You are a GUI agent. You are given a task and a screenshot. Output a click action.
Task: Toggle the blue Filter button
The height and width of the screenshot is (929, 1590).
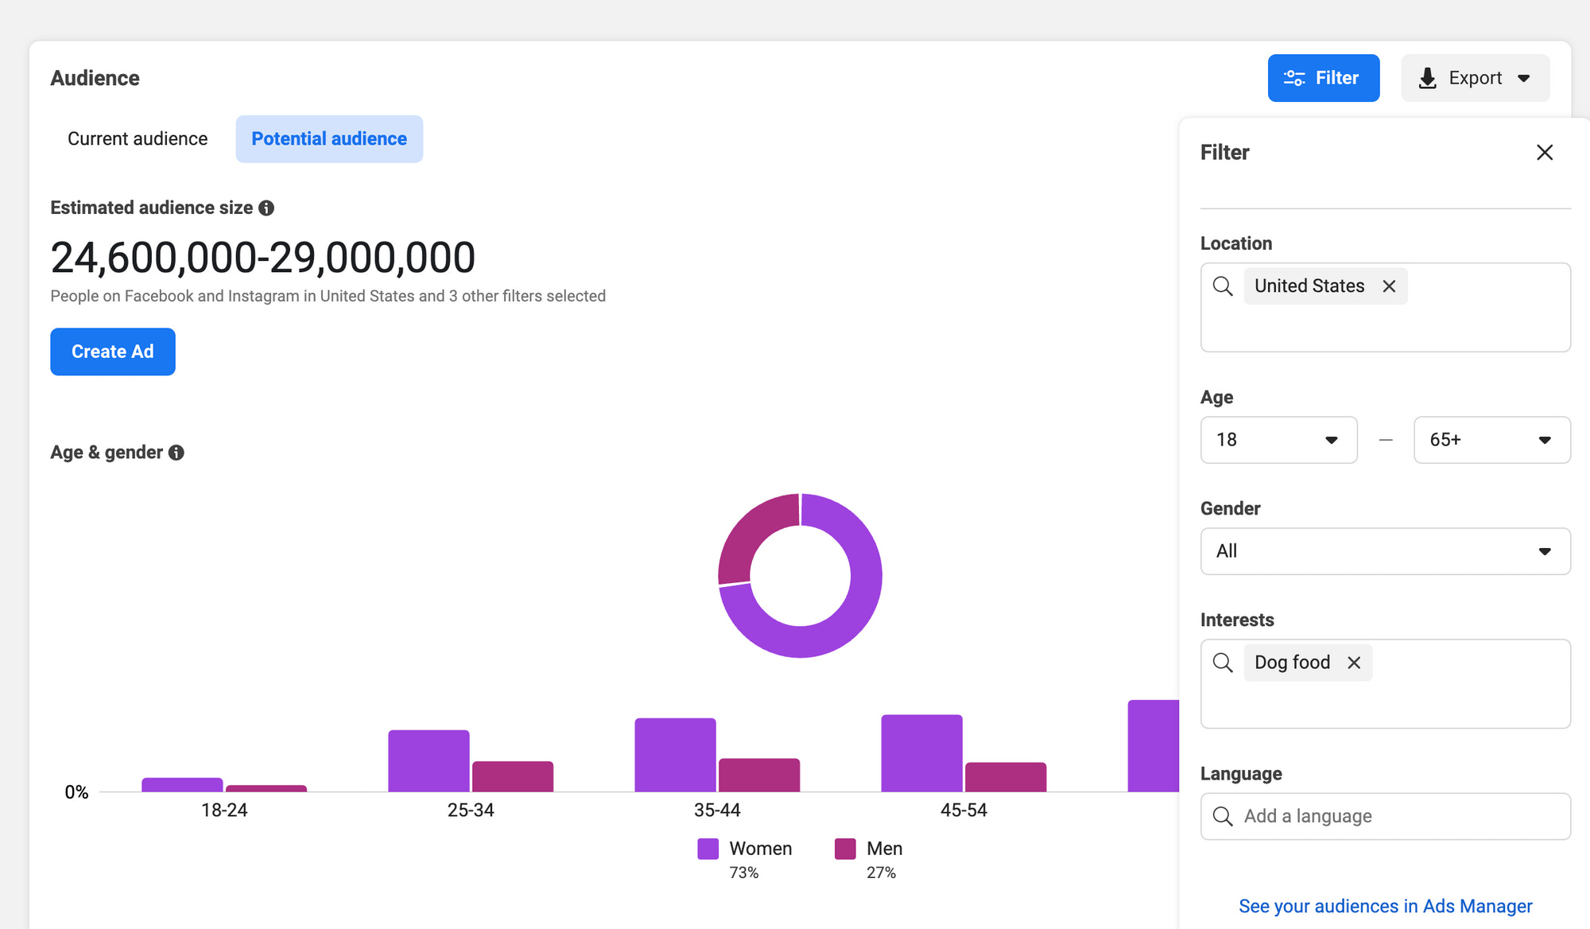[x=1323, y=78]
